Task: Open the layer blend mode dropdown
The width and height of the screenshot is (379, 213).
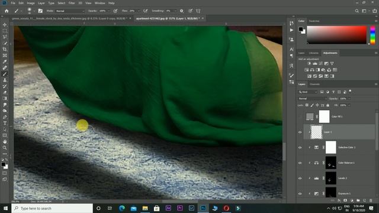Action: tap(312, 99)
